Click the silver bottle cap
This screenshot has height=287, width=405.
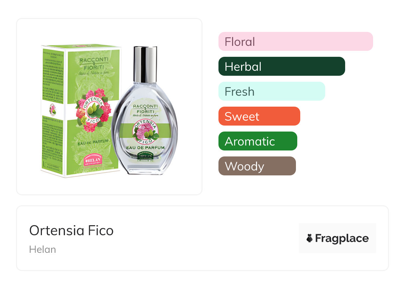tap(145, 65)
